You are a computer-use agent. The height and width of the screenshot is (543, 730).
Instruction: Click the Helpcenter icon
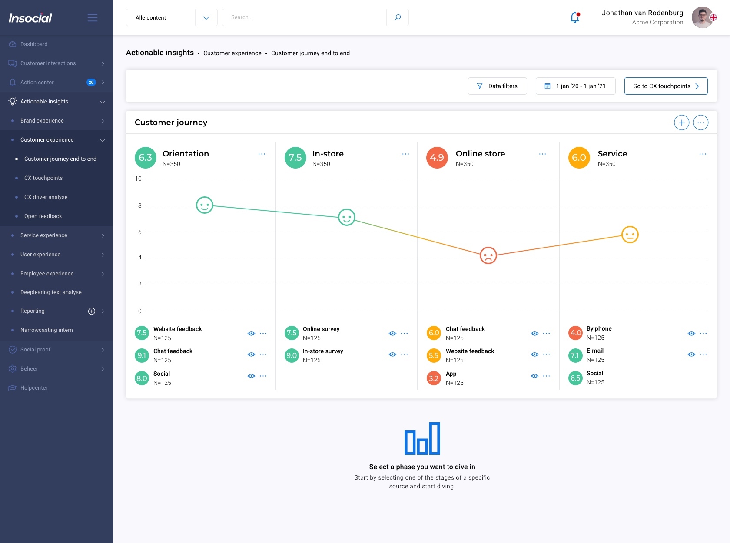(x=12, y=387)
